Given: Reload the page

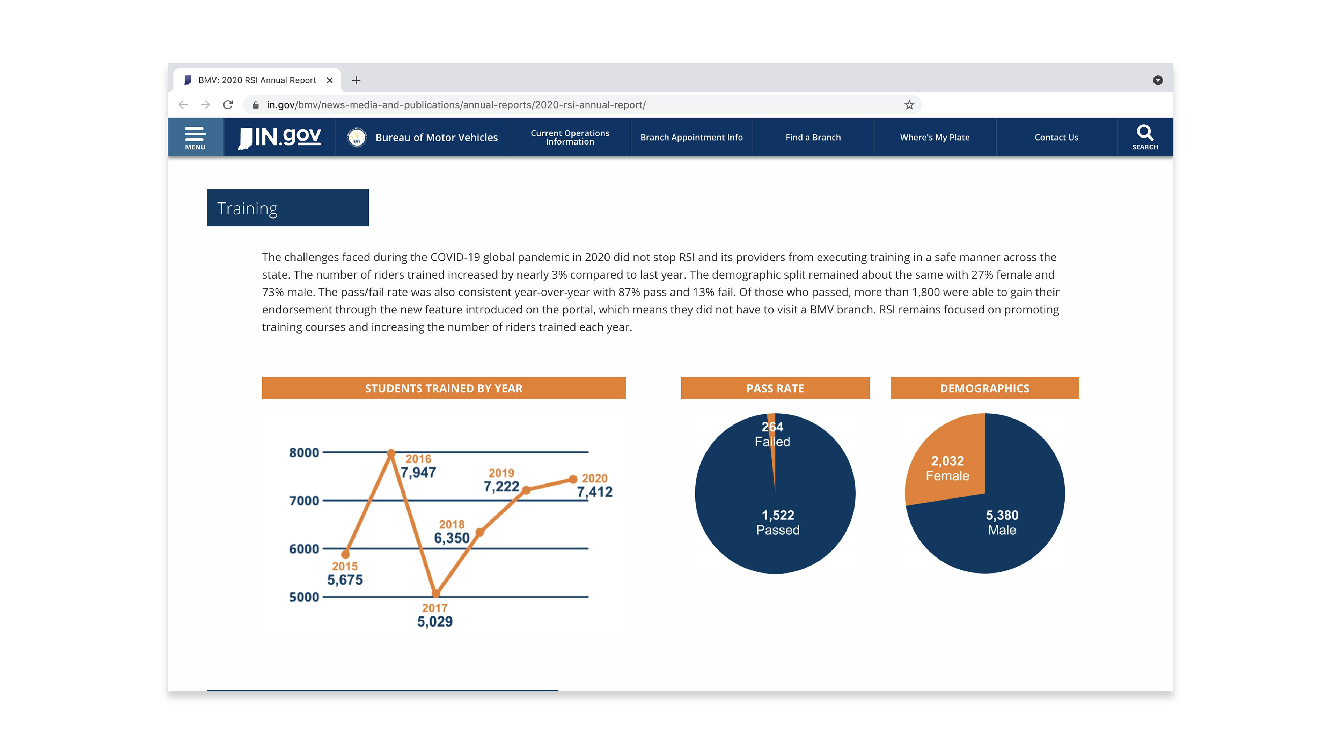Looking at the screenshot, I should pyautogui.click(x=228, y=105).
